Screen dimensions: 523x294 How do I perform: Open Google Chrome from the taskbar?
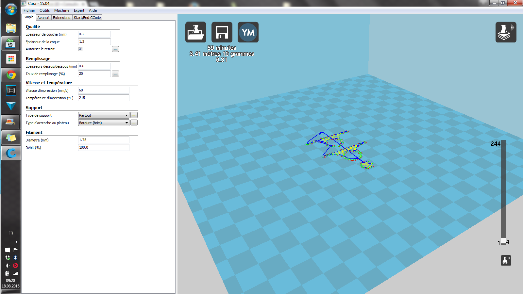pyautogui.click(x=11, y=75)
